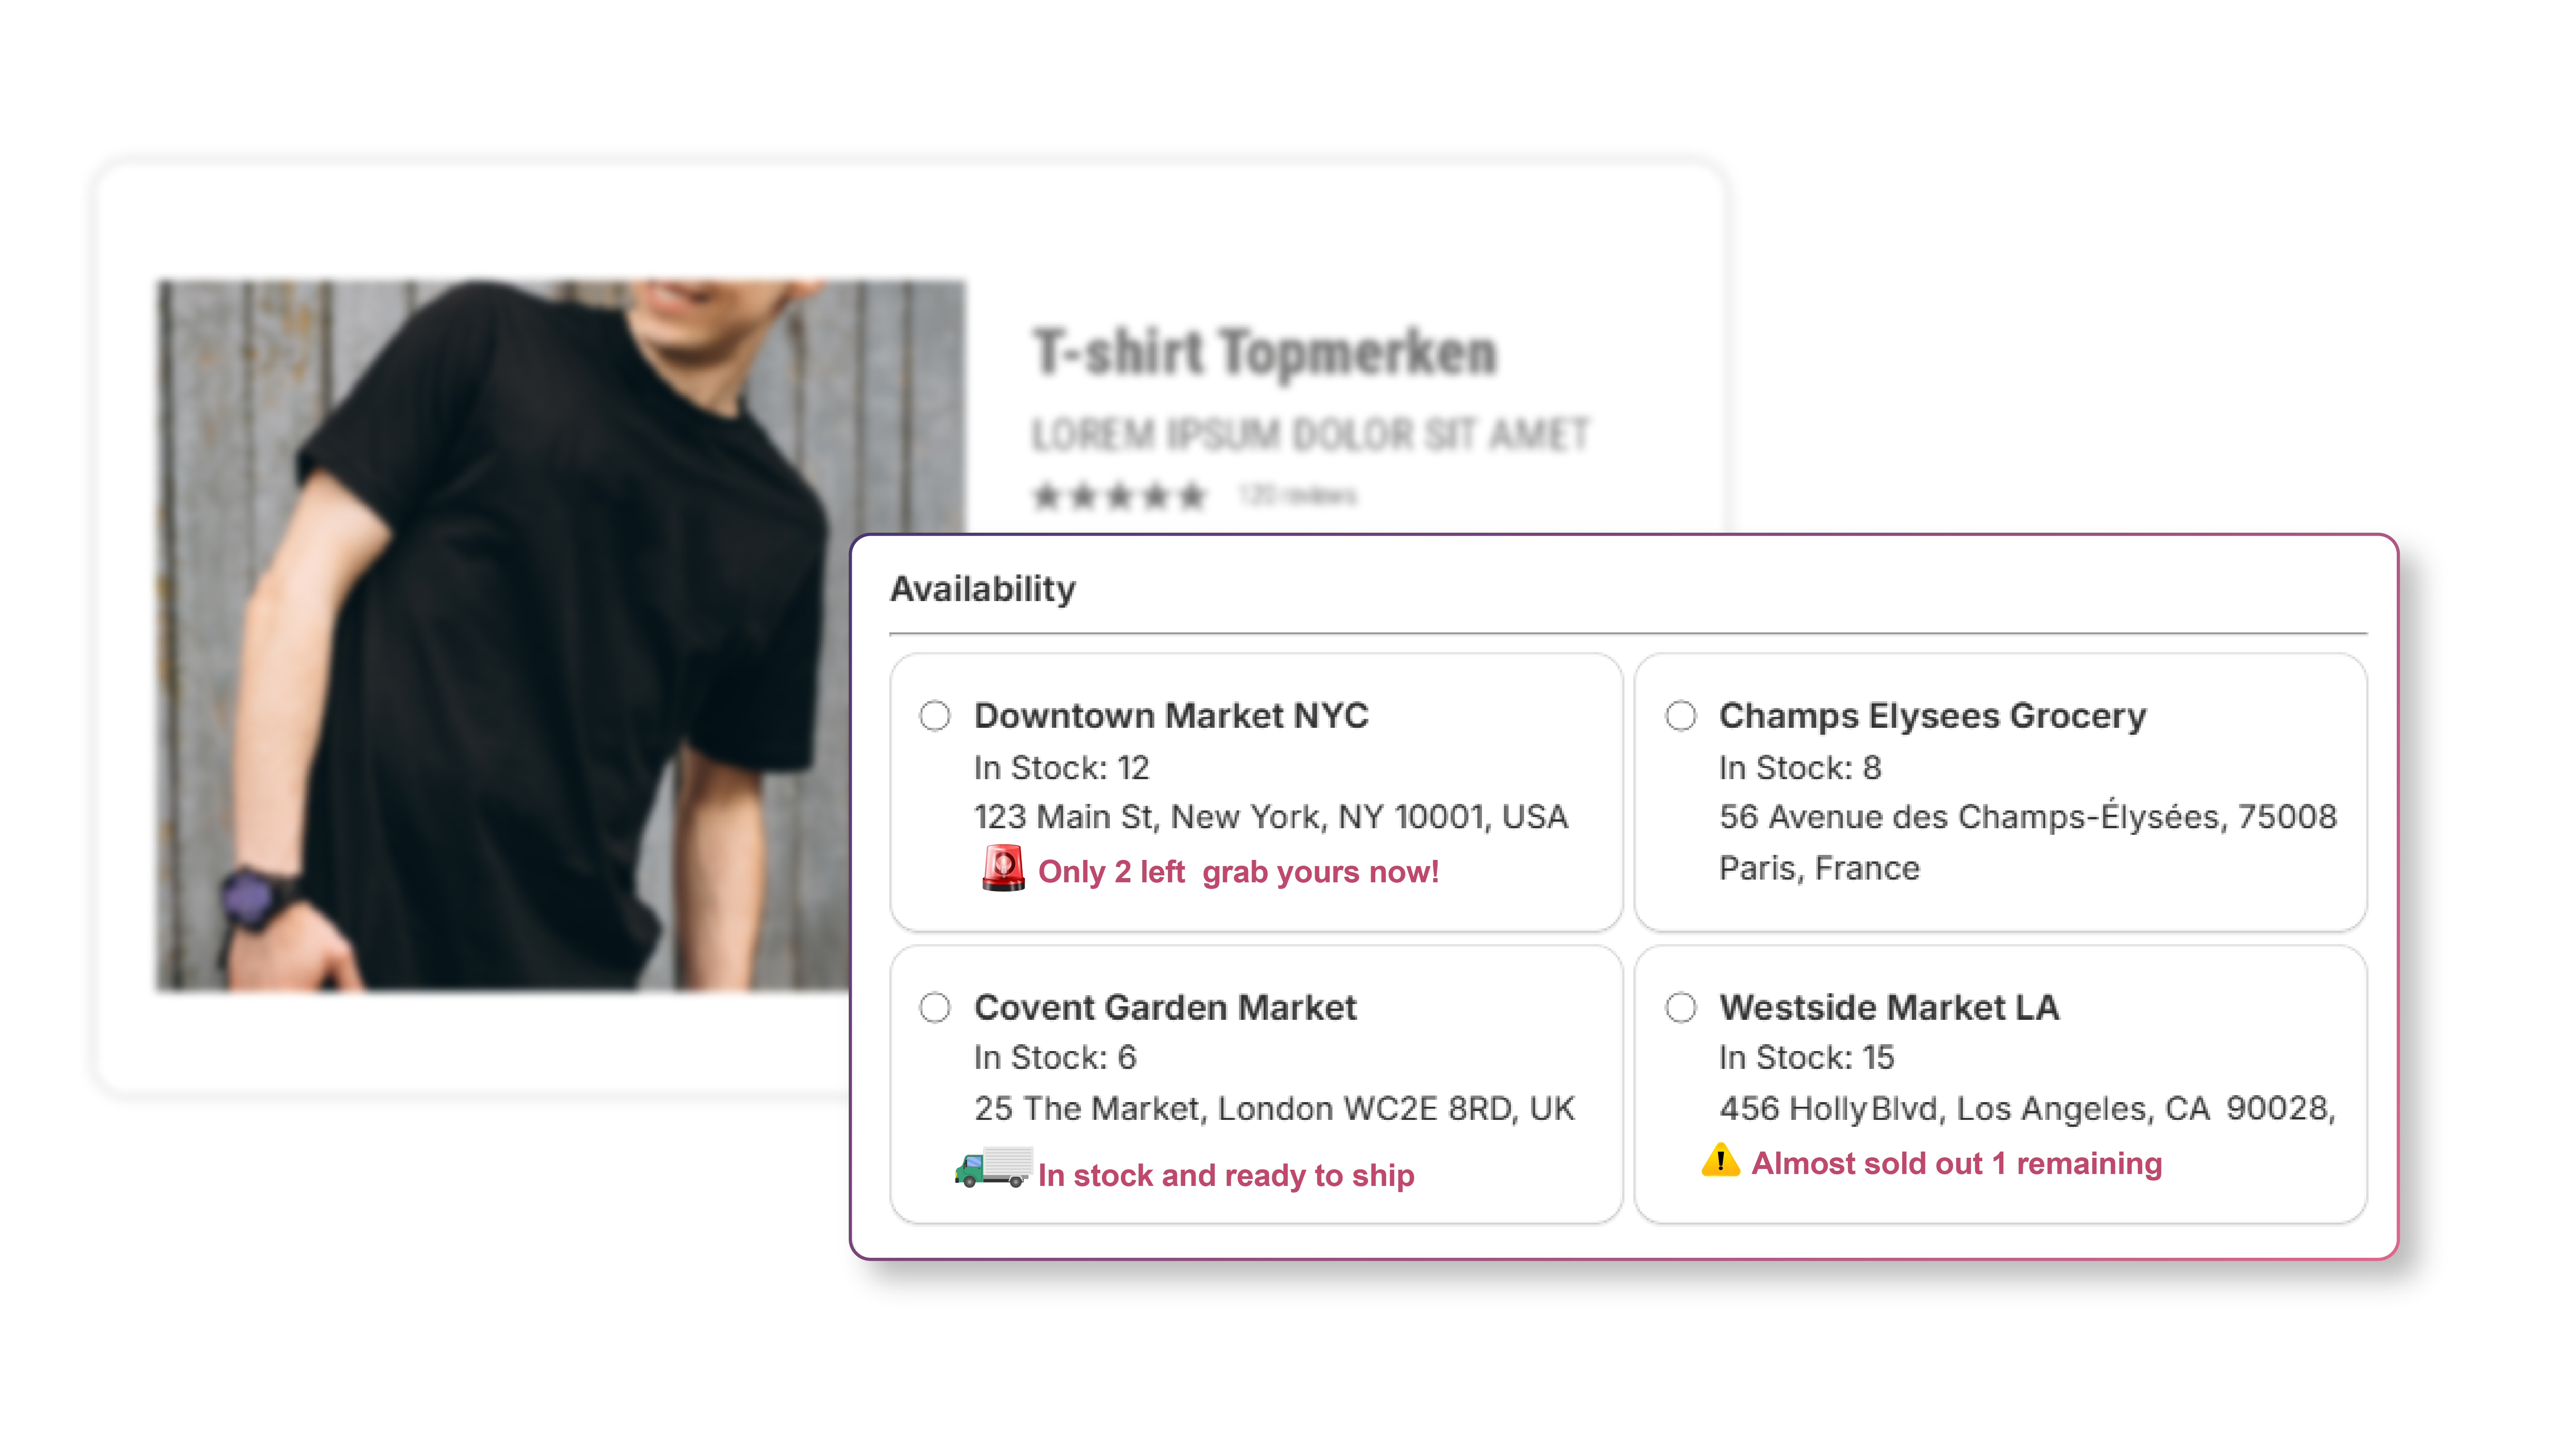Click the first star in the product rating
This screenshot has width=2576, height=1449.
[1046, 495]
